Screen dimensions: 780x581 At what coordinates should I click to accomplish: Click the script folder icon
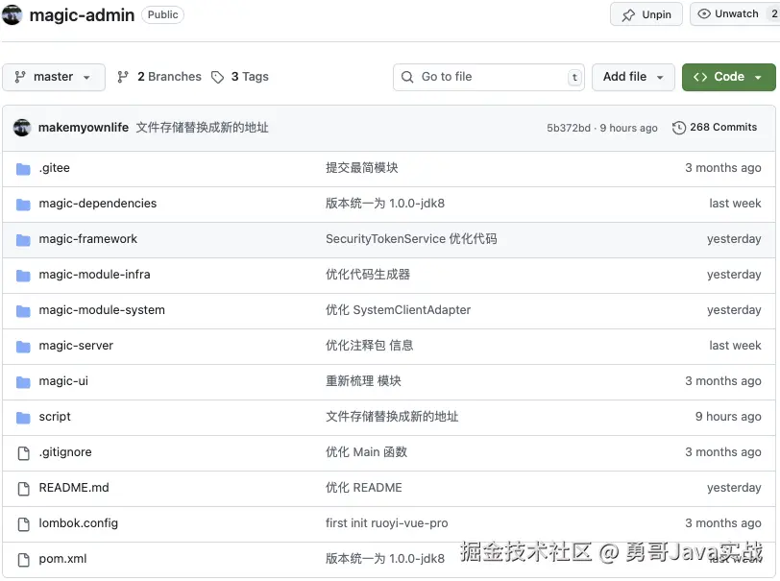(23, 418)
